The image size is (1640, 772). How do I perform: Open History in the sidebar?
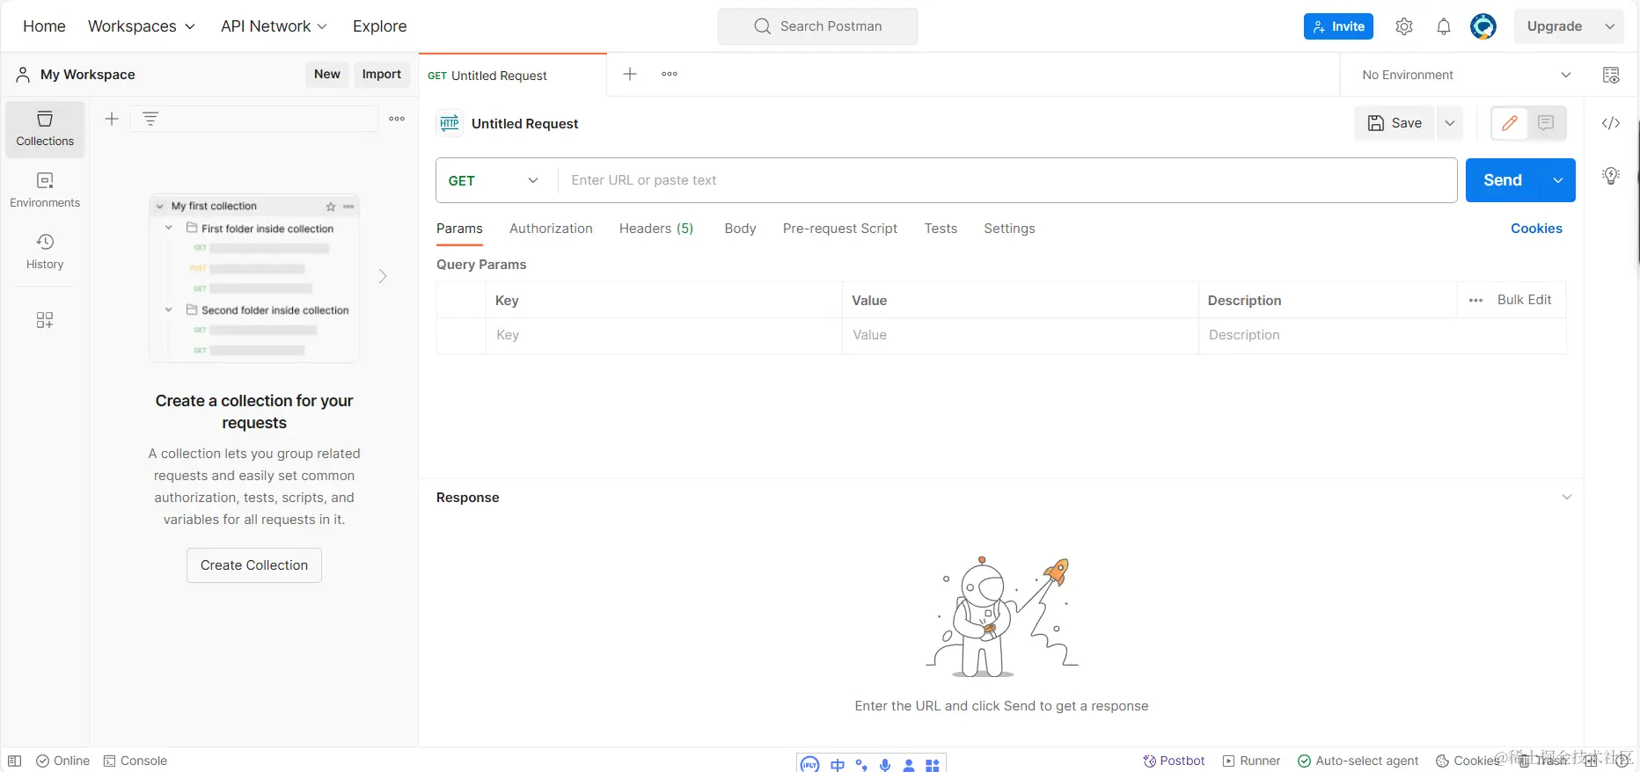coord(45,251)
